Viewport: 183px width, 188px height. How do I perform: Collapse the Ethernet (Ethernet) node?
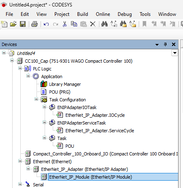click(x=20, y=161)
